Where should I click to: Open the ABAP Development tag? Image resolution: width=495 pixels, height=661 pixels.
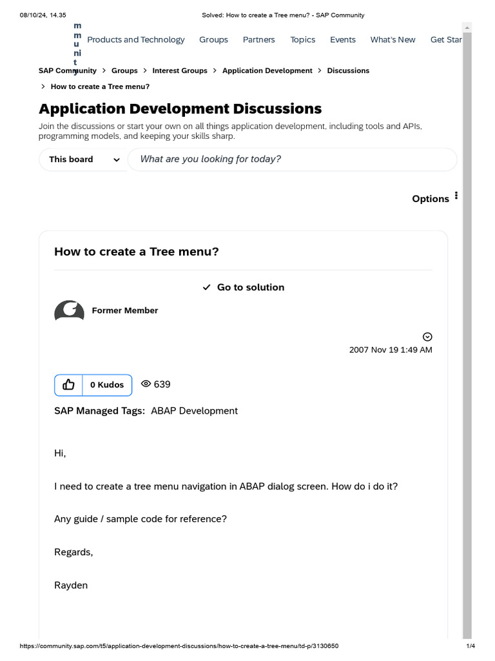(195, 411)
